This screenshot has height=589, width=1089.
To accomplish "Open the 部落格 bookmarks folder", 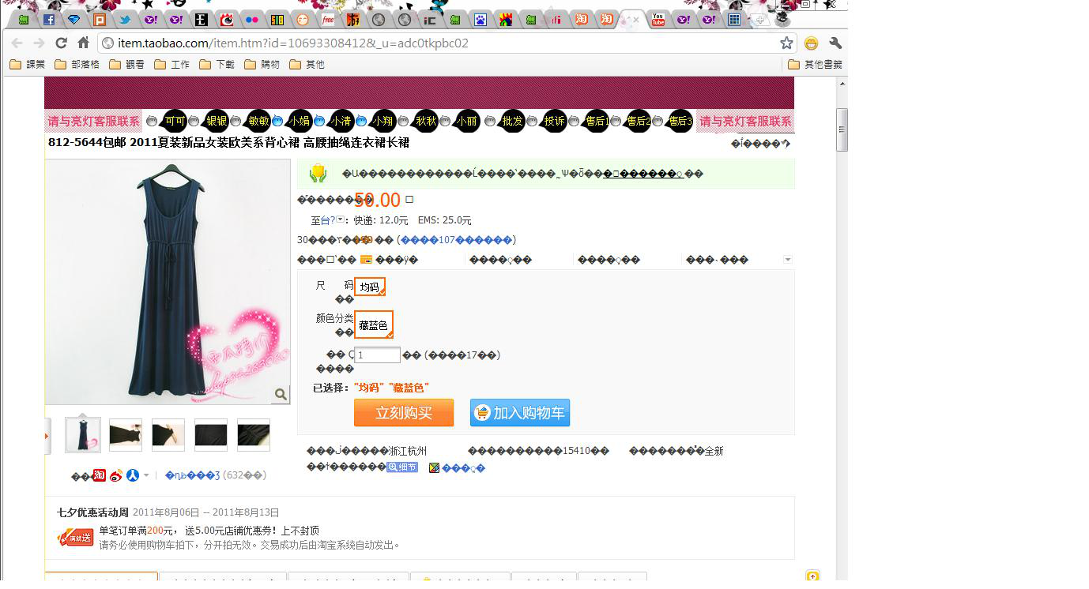I will click(x=77, y=64).
